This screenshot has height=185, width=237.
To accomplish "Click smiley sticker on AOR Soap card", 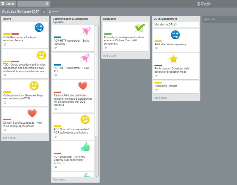I will (85, 119).
